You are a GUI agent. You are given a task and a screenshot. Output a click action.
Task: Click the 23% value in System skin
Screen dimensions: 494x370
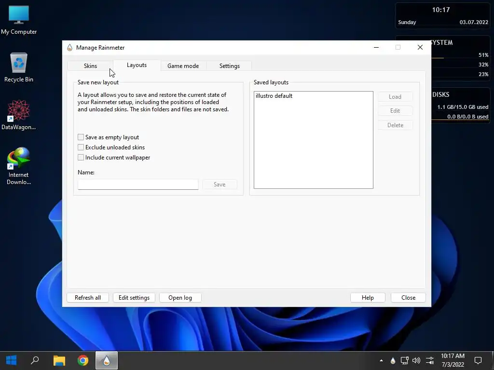point(483,74)
